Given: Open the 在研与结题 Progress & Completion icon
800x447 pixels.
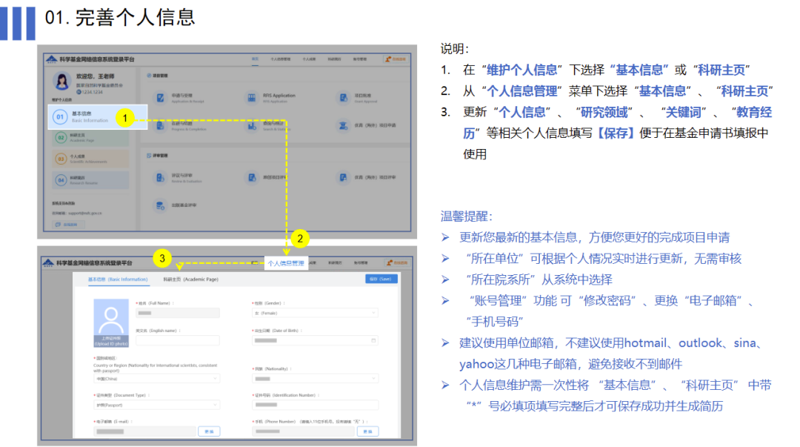Looking at the screenshot, I should (x=160, y=125).
